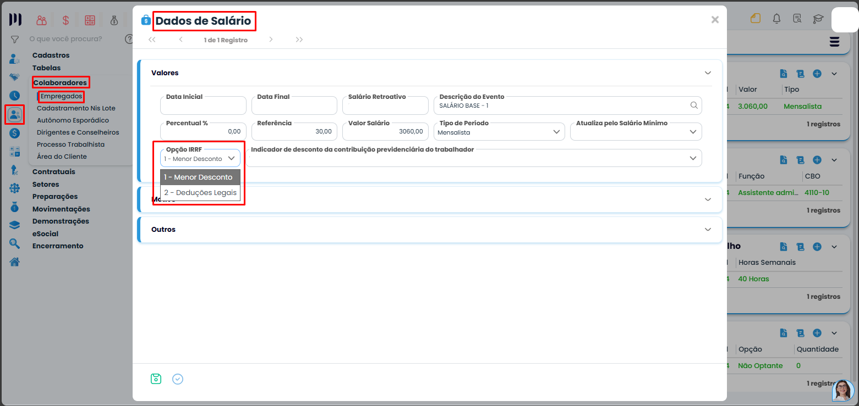Open the Indicador de desconto da contribuição previdenciária dropdown
Screen dimensions: 859x406
pyautogui.click(x=474, y=158)
